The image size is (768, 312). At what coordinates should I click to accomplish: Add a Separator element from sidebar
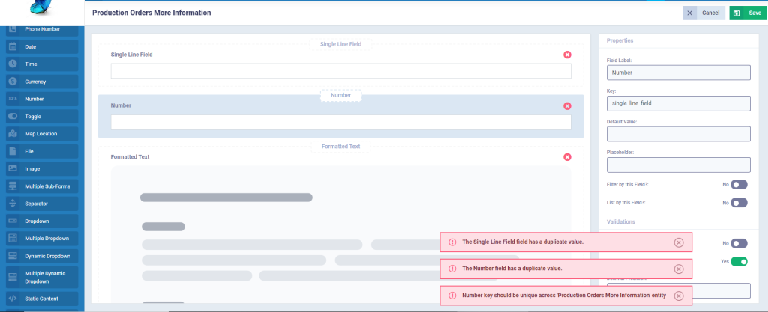[42, 204]
